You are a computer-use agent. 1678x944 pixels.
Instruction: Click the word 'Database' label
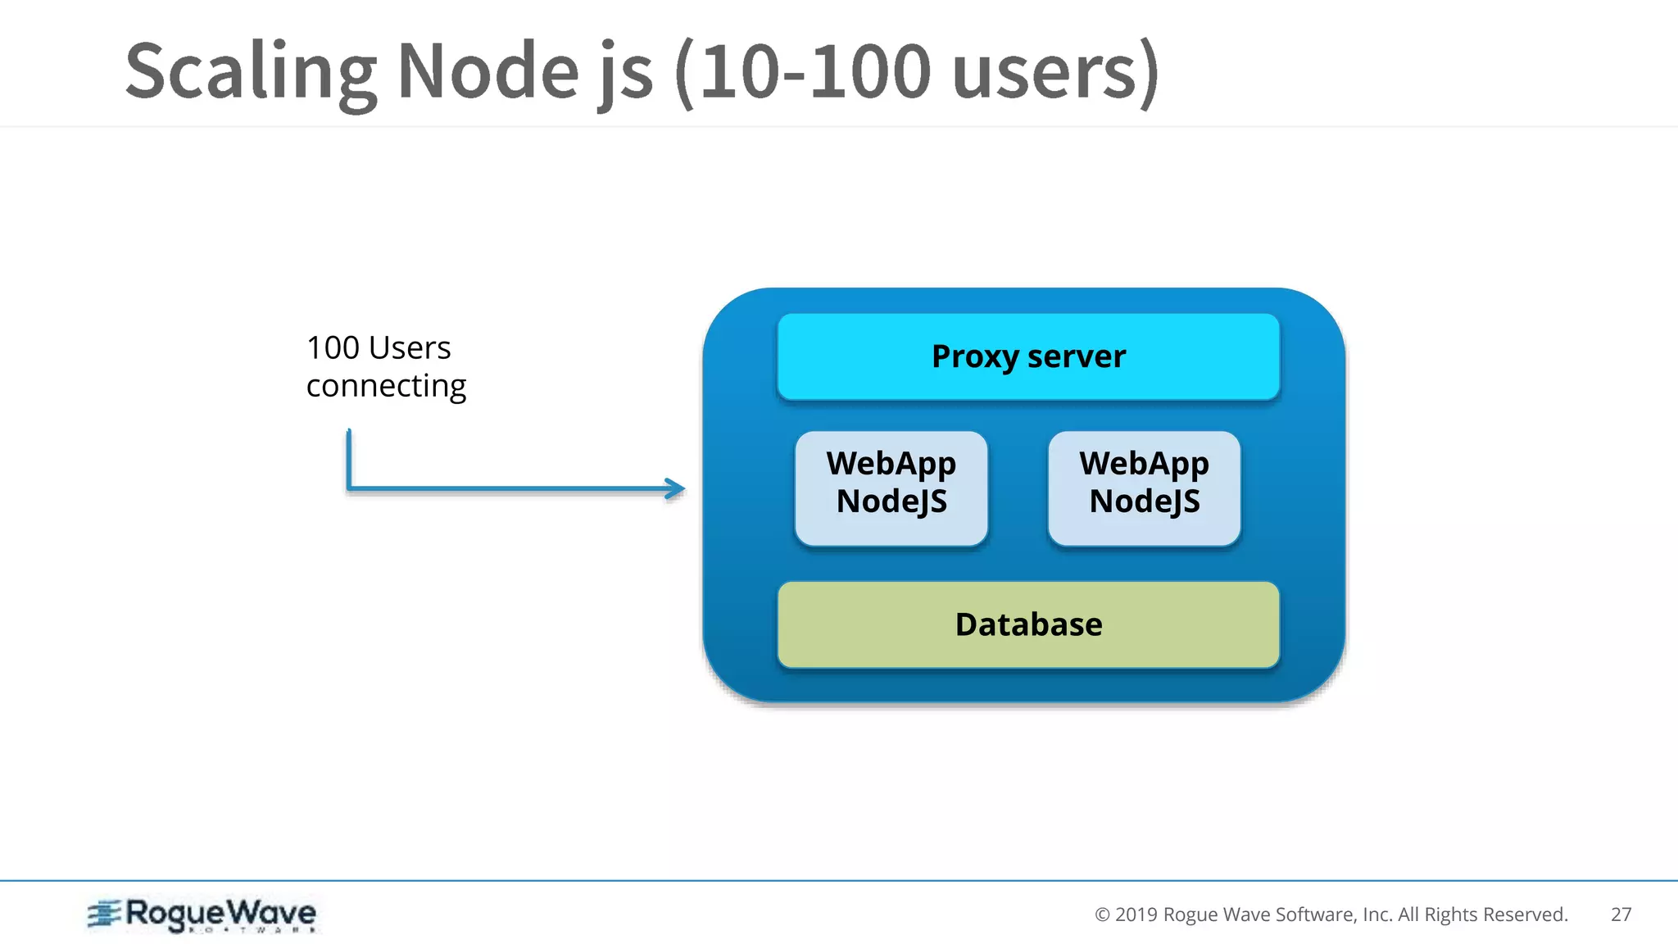click(x=1028, y=624)
